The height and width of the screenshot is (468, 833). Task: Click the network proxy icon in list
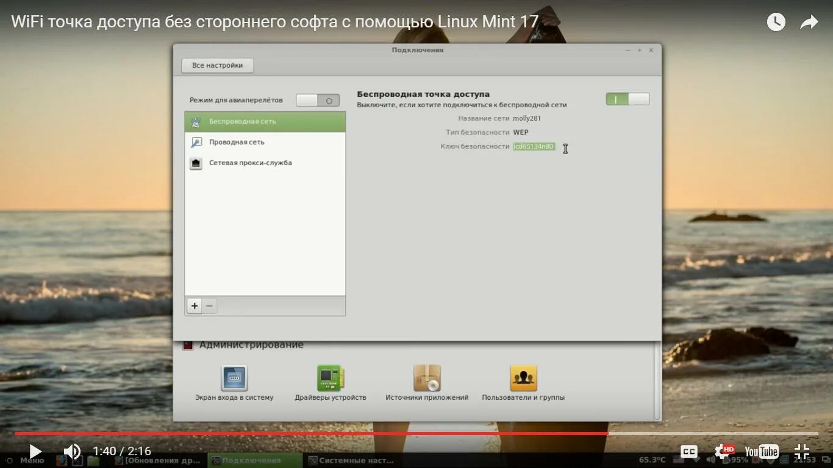pyautogui.click(x=196, y=163)
